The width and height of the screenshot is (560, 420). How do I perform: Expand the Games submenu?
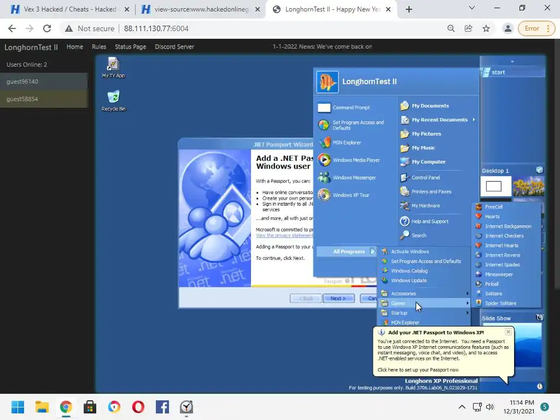[425, 303]
